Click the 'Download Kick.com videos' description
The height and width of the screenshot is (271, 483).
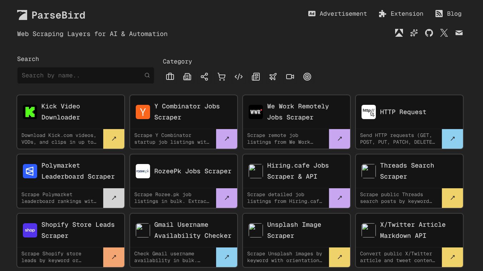click(59, 139)
